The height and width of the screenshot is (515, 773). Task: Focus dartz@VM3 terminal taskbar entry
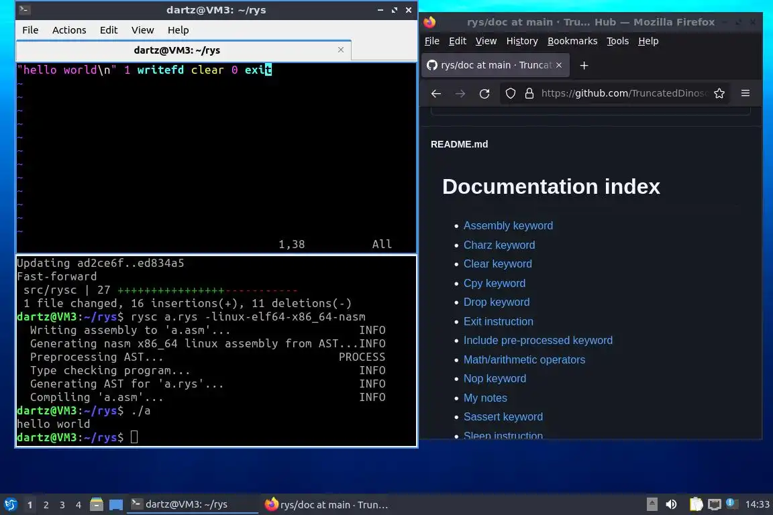[193, 504]
